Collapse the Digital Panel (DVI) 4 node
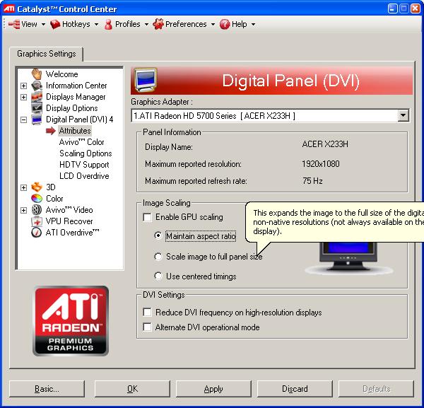The image size is (424, 408). pyautogui.click(x=24, y=120)
